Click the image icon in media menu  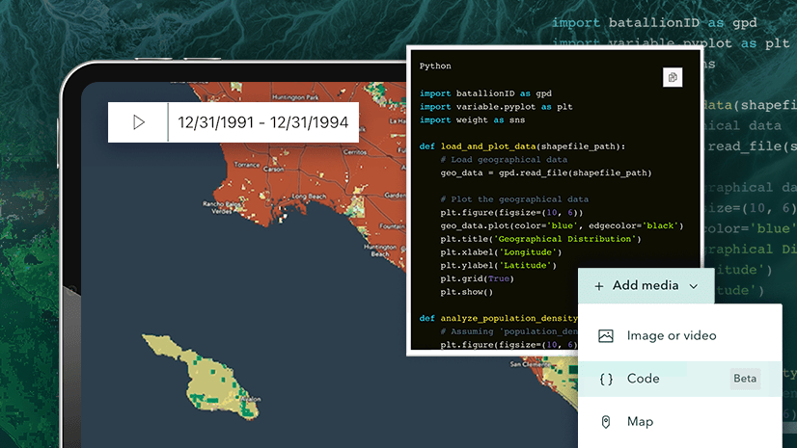point(605,336)
